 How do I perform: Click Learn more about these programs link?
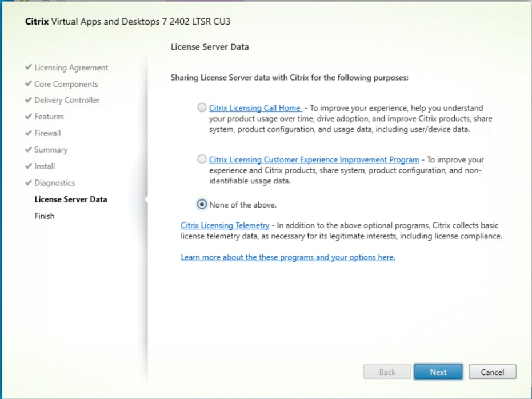click(288, 257)
